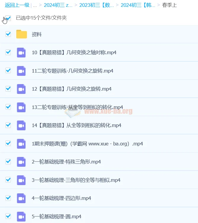Click the 资料 folder icon
The width and height of the screenshot is (198, 223).
click(x=21, y=34)
